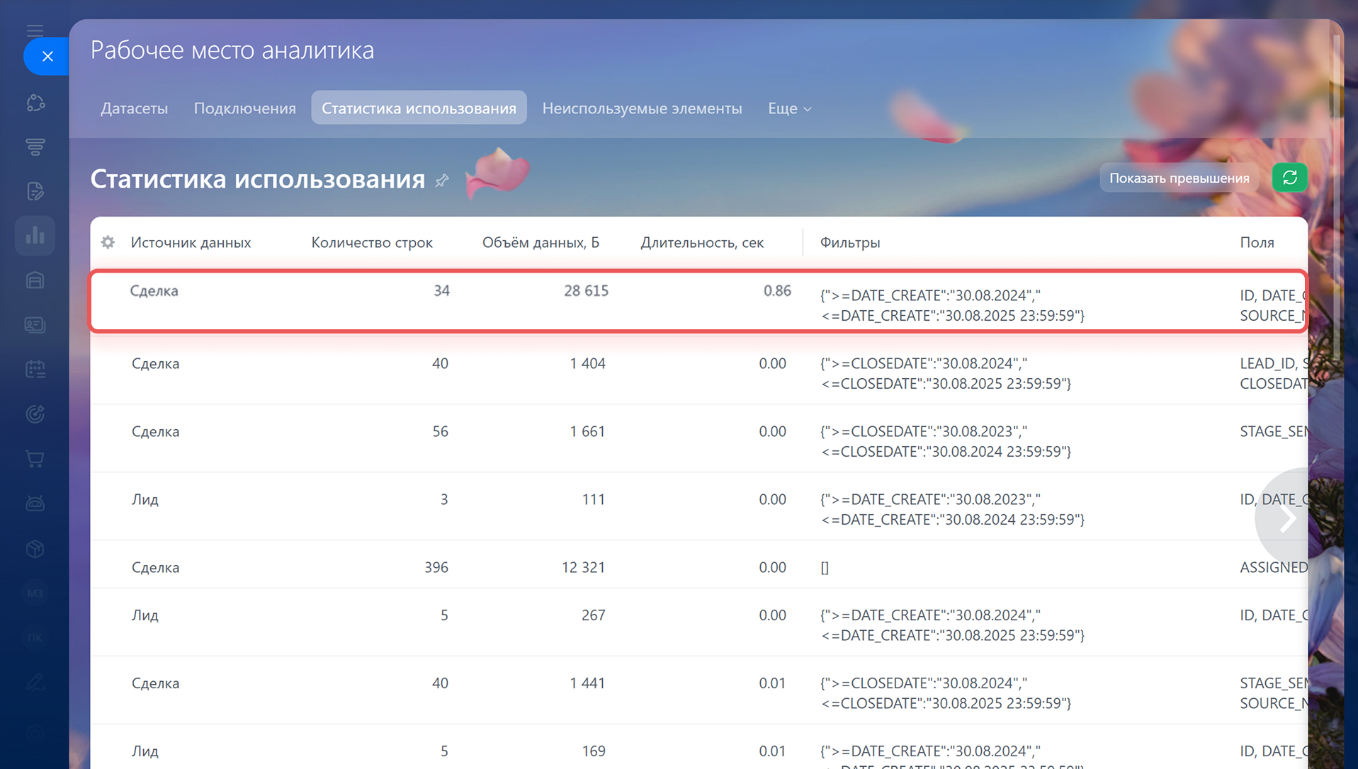Click the Показать превышения button
The height and width of the screenshot is (769, 1358).
click(x=1179, y=178)
